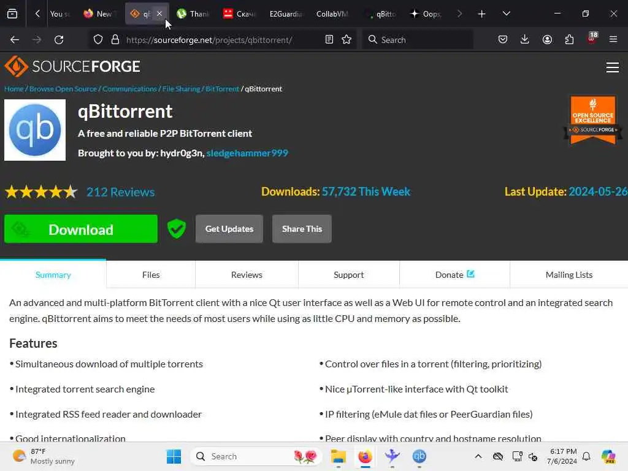Select the Mailing Lists tab
Screen dimensions: 628x471
point(569,275)
